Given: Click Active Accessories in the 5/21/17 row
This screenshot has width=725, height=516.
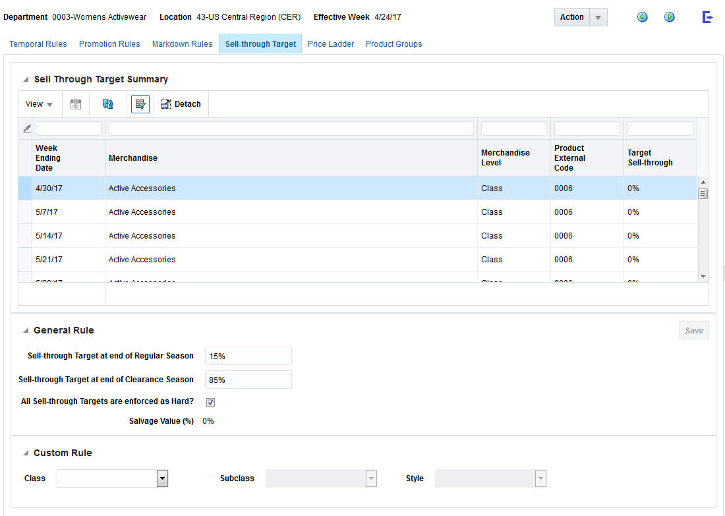Looking at the screenshot, I should point(142,260).
